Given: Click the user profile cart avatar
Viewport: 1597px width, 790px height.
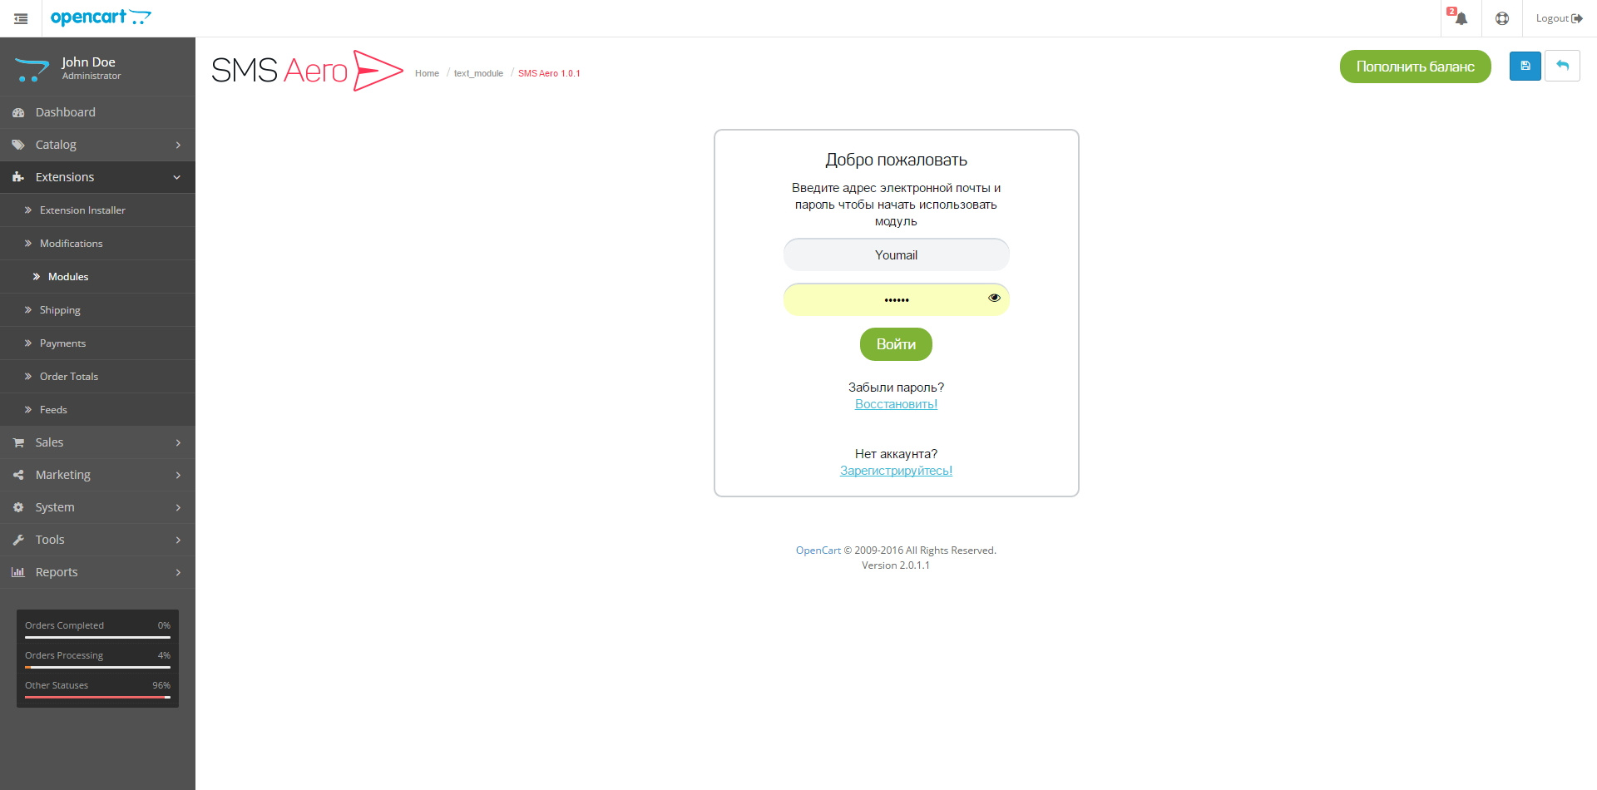Looking at the screenshot, I should (32, 70).
